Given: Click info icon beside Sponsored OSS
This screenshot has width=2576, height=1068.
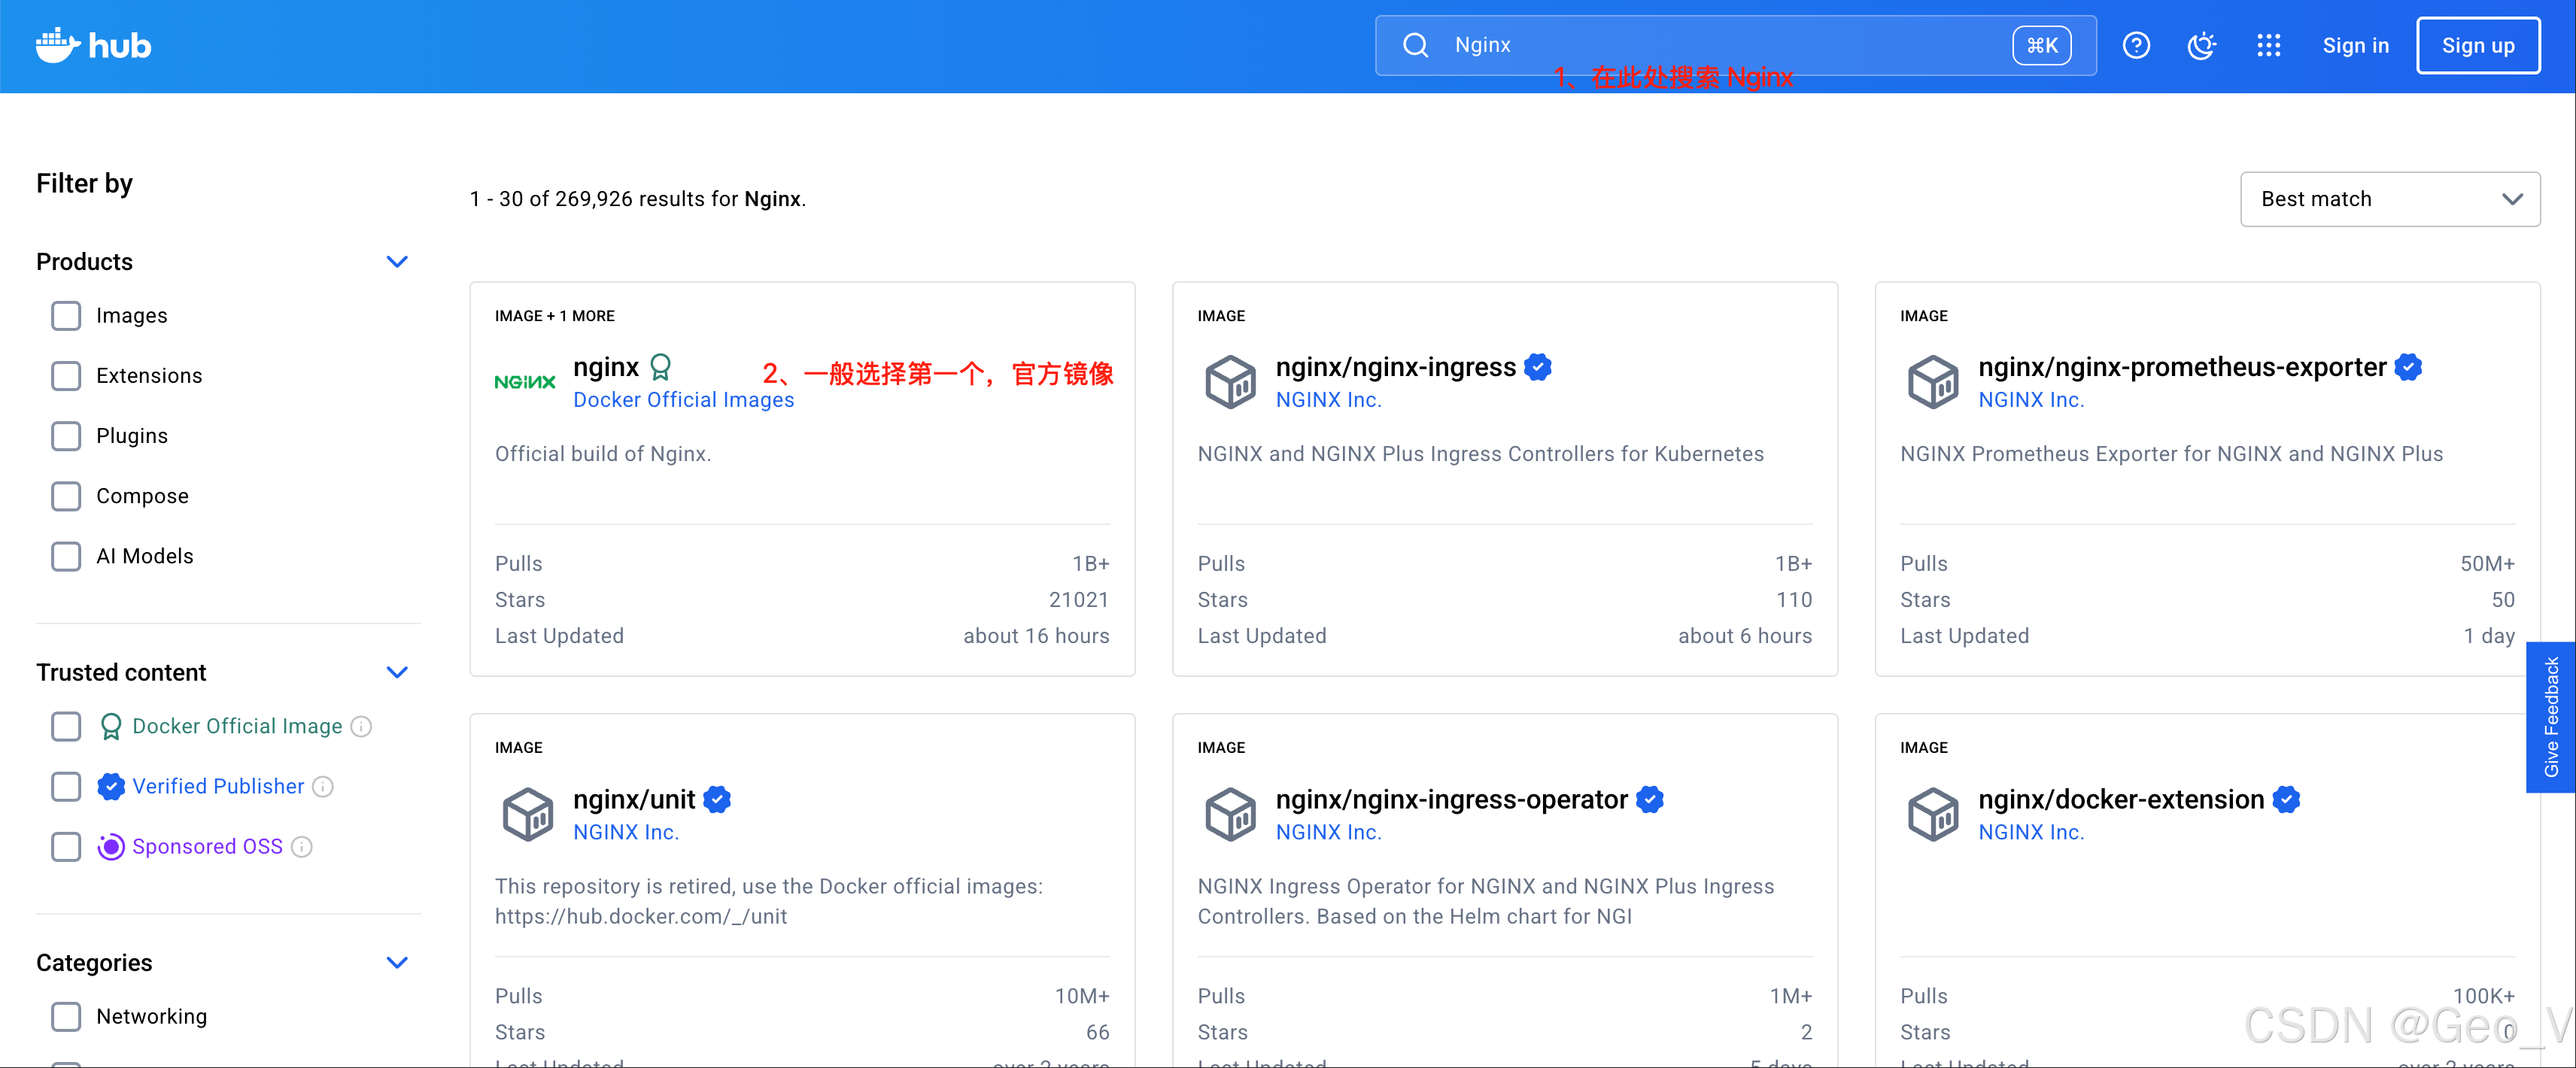Looking at the screenshot, I should (x=302, y=847).
